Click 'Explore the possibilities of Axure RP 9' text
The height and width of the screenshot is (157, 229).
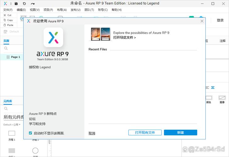pyautogui.click(x=141, y=33)
